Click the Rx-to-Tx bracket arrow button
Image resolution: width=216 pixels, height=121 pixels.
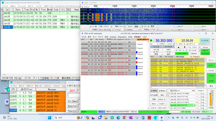[168, 95]
